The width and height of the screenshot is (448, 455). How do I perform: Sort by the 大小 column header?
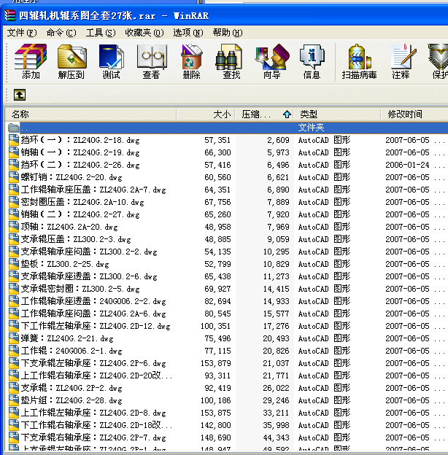pos(206,114)
